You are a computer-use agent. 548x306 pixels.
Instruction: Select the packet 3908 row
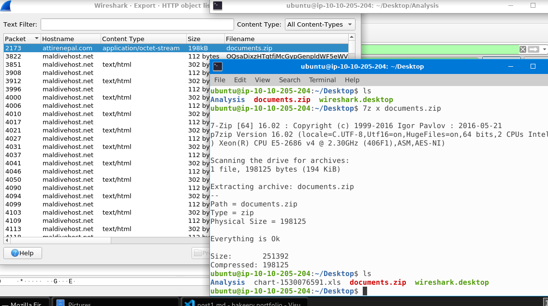pyautogui.click(x=106, y=73)
